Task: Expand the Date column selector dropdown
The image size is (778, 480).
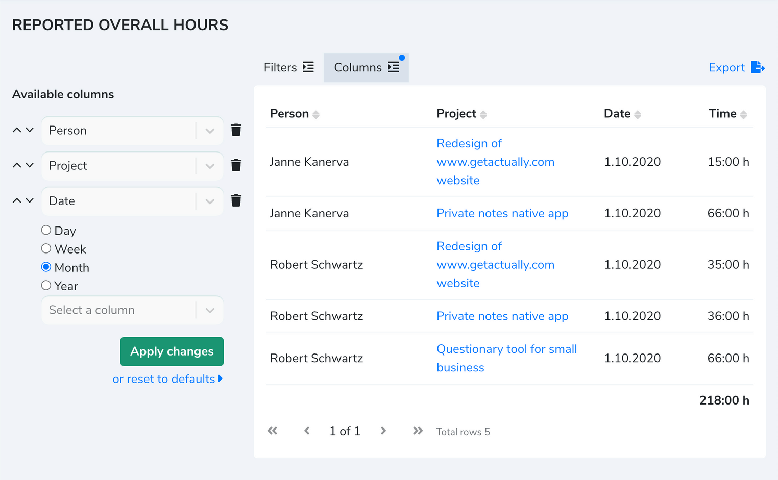Action: click(209, 200)
